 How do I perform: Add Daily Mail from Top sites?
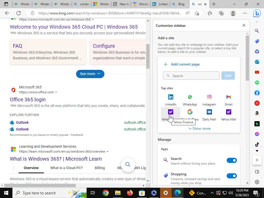[x=209, y=114]
